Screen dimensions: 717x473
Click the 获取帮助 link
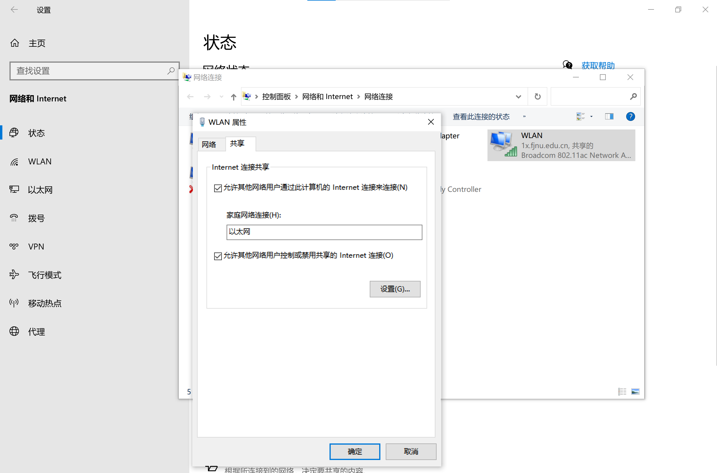point(597,65)
